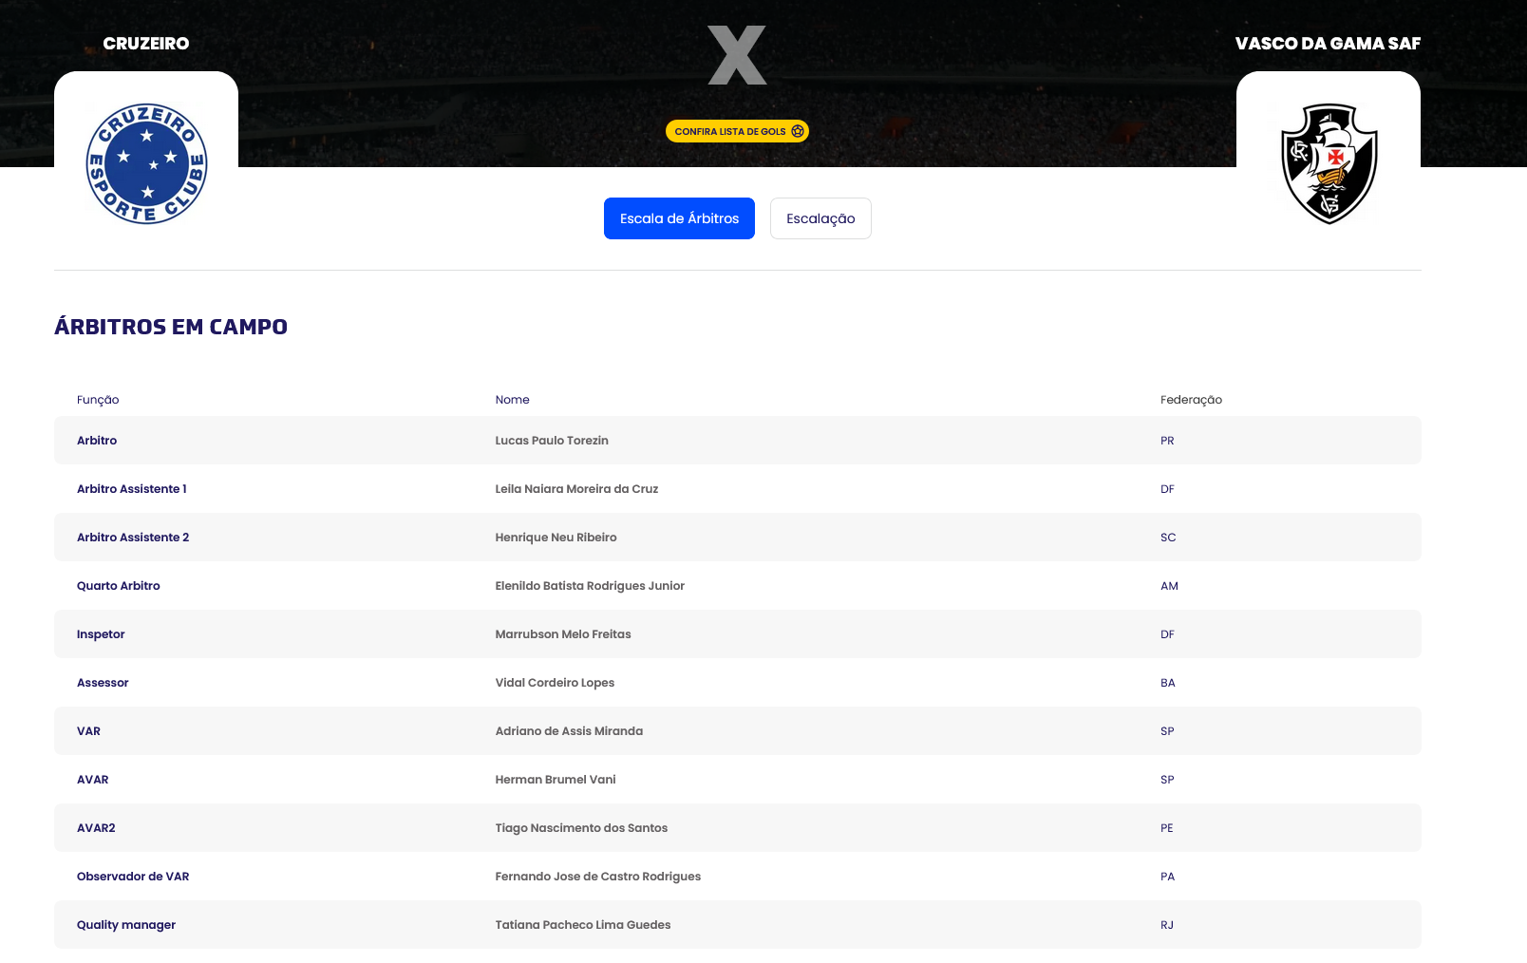Click the RJ federation code for Tatiana Guedes

point(1167,925)
